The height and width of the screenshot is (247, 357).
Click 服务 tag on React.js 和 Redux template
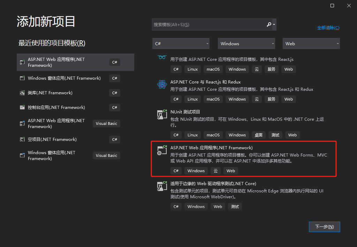[x=271, y=99]
